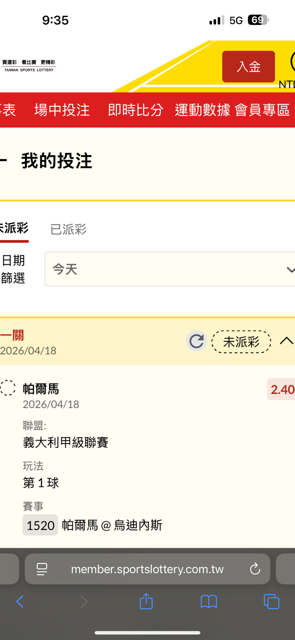Tap the 未派彩 status badge
Screen dimensions: 295x640
[x=241, y=341]
